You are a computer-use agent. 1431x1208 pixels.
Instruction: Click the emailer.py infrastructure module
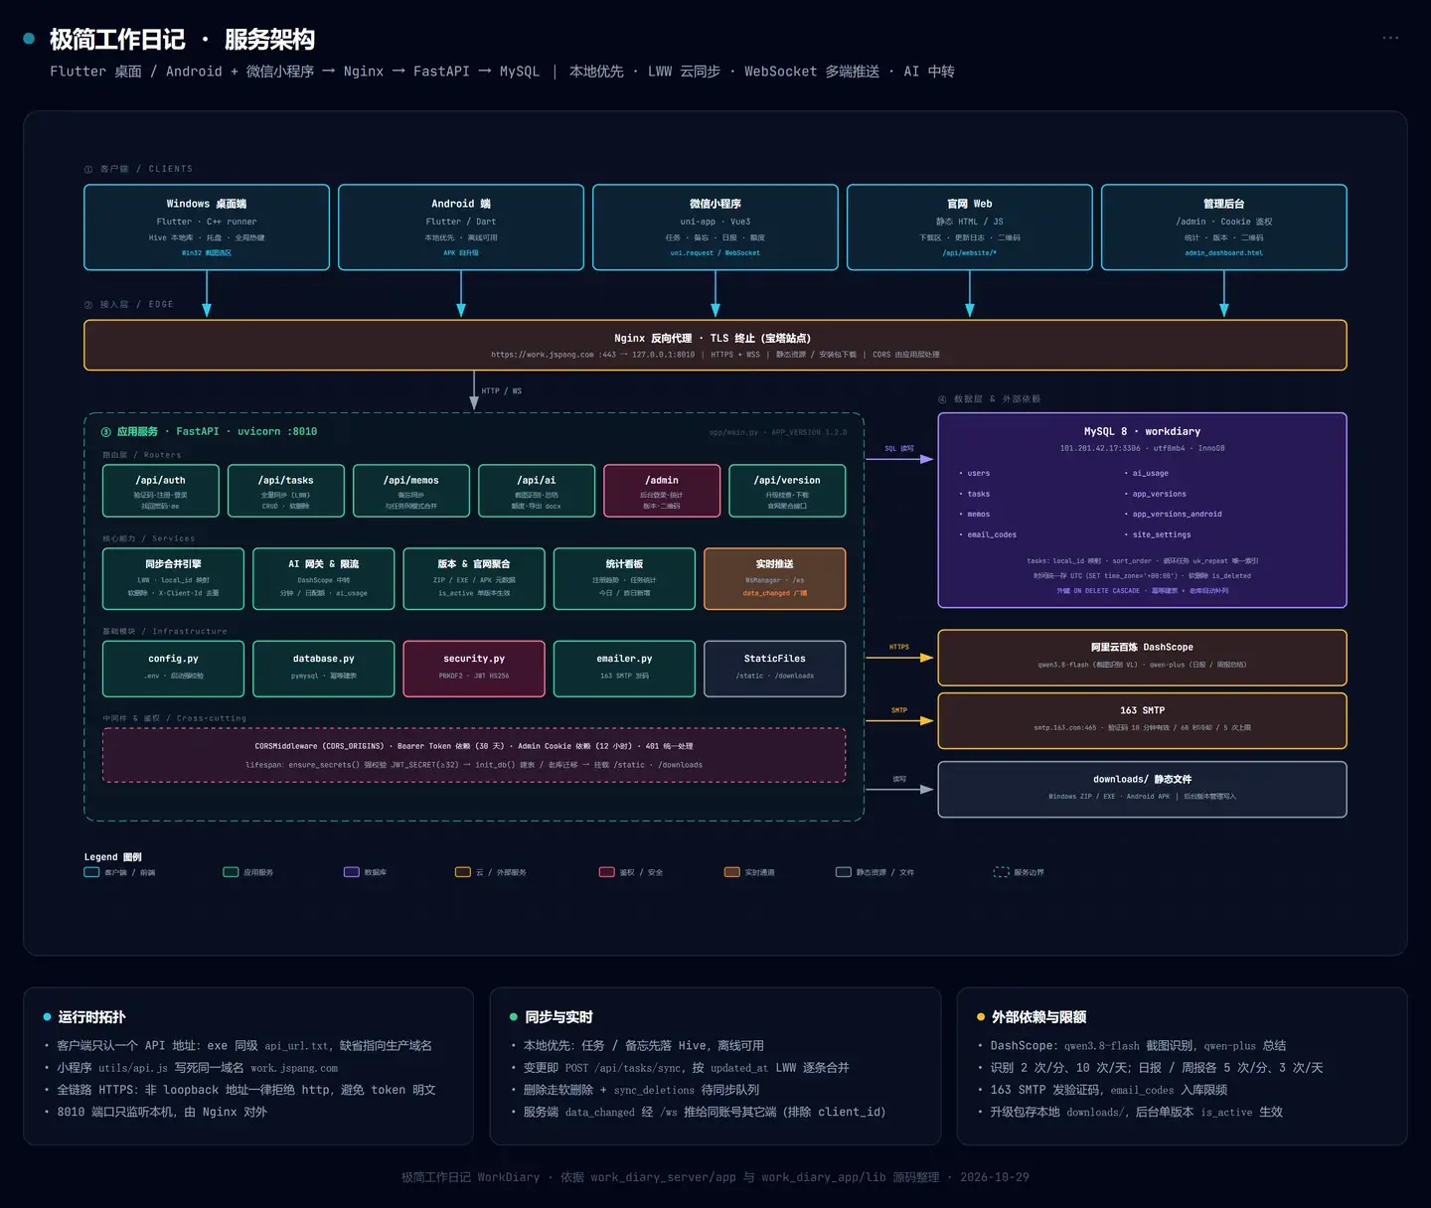[624, 669]
